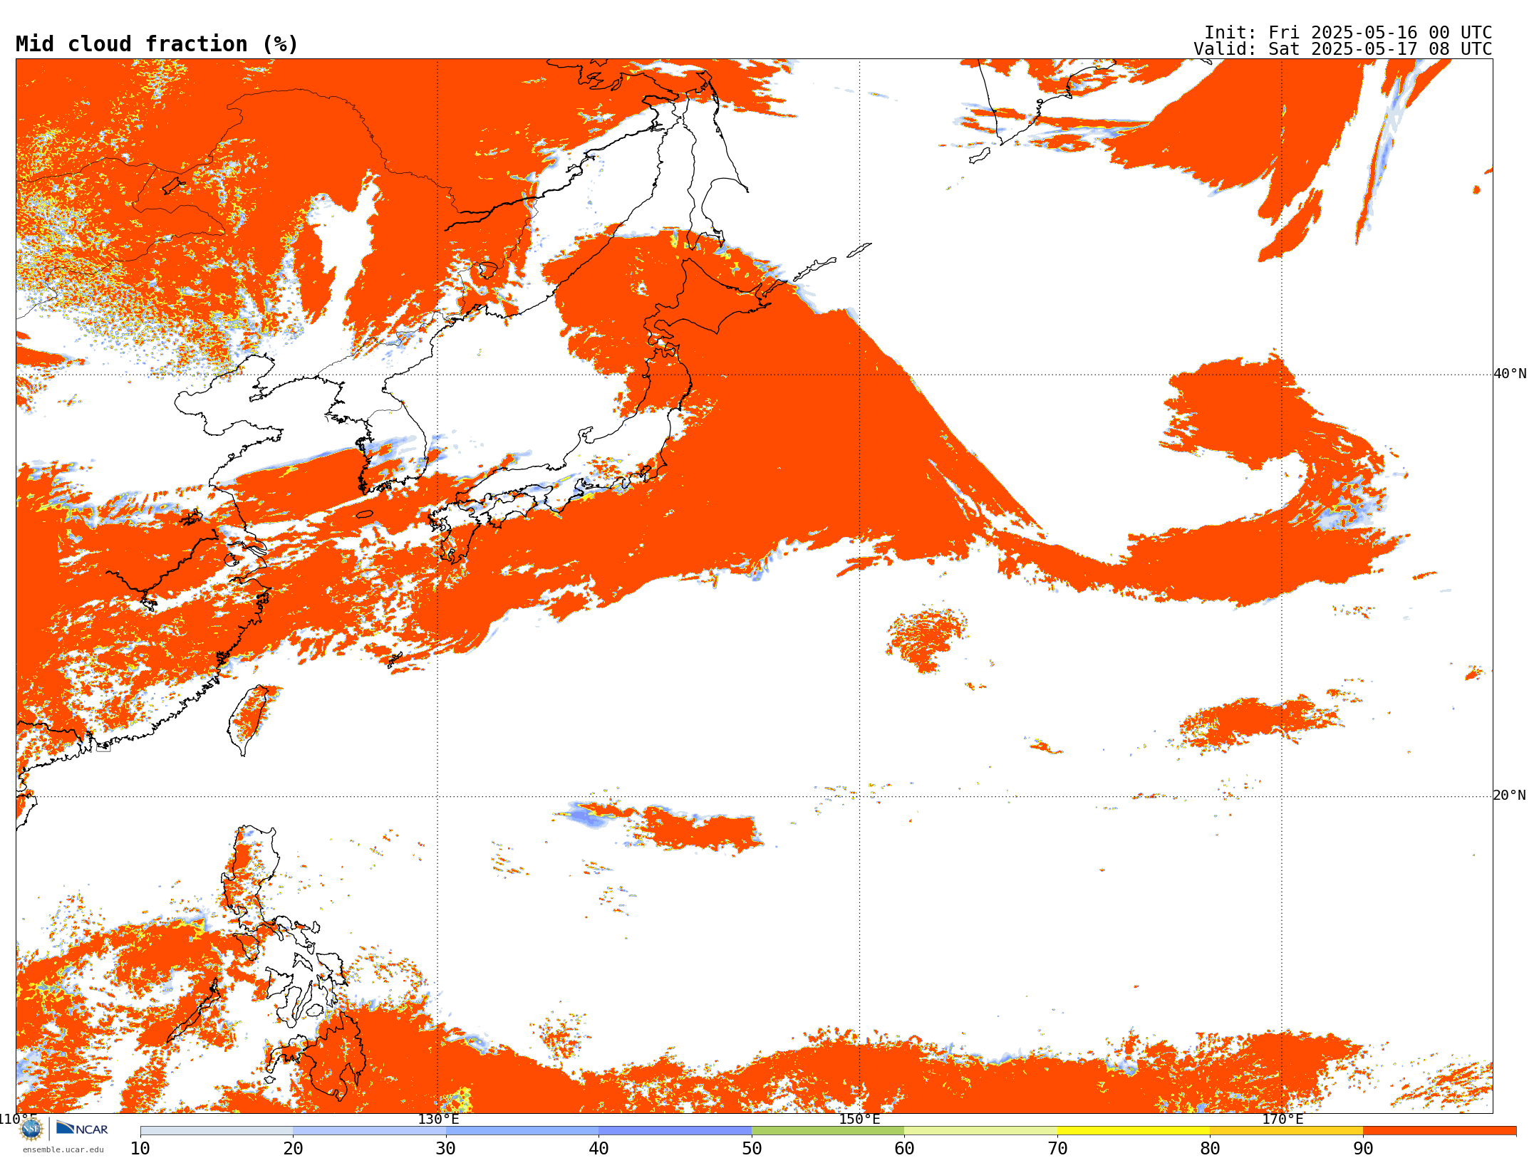
Task: Click the 40°N latitude label
Action: [1510, 374]
